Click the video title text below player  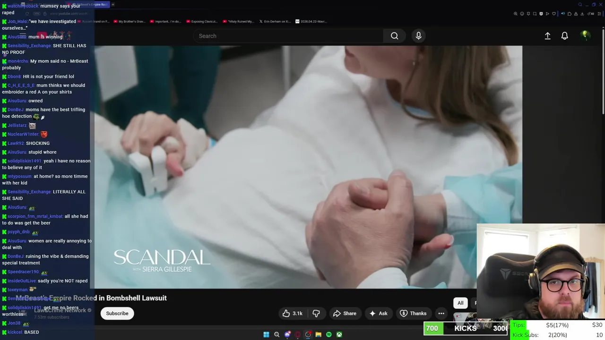click(91, 298)
